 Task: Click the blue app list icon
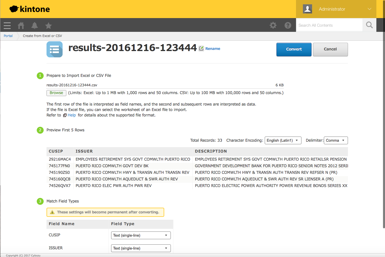coord(55,49)
